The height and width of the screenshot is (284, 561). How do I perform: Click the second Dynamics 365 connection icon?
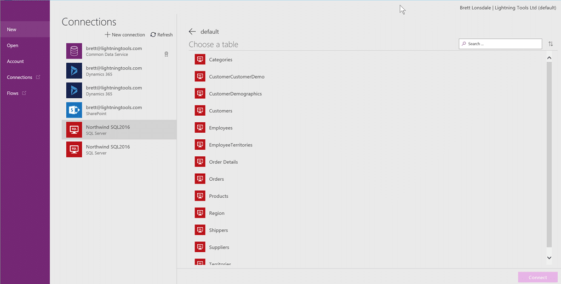[74, 90]
